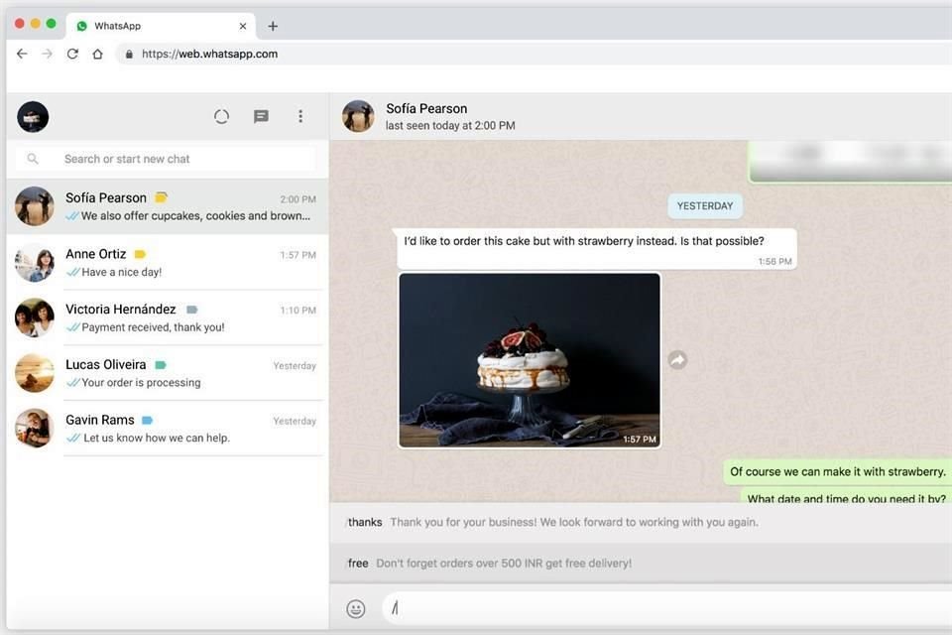Screen dimensions: 952x635
Task: Open the three-dot WhatsApp menu
Action: pos(300,116)
